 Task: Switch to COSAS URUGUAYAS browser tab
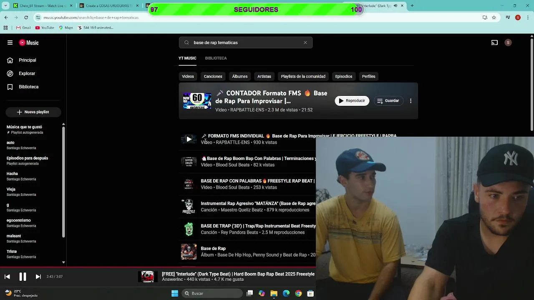(x=109, y=6)
